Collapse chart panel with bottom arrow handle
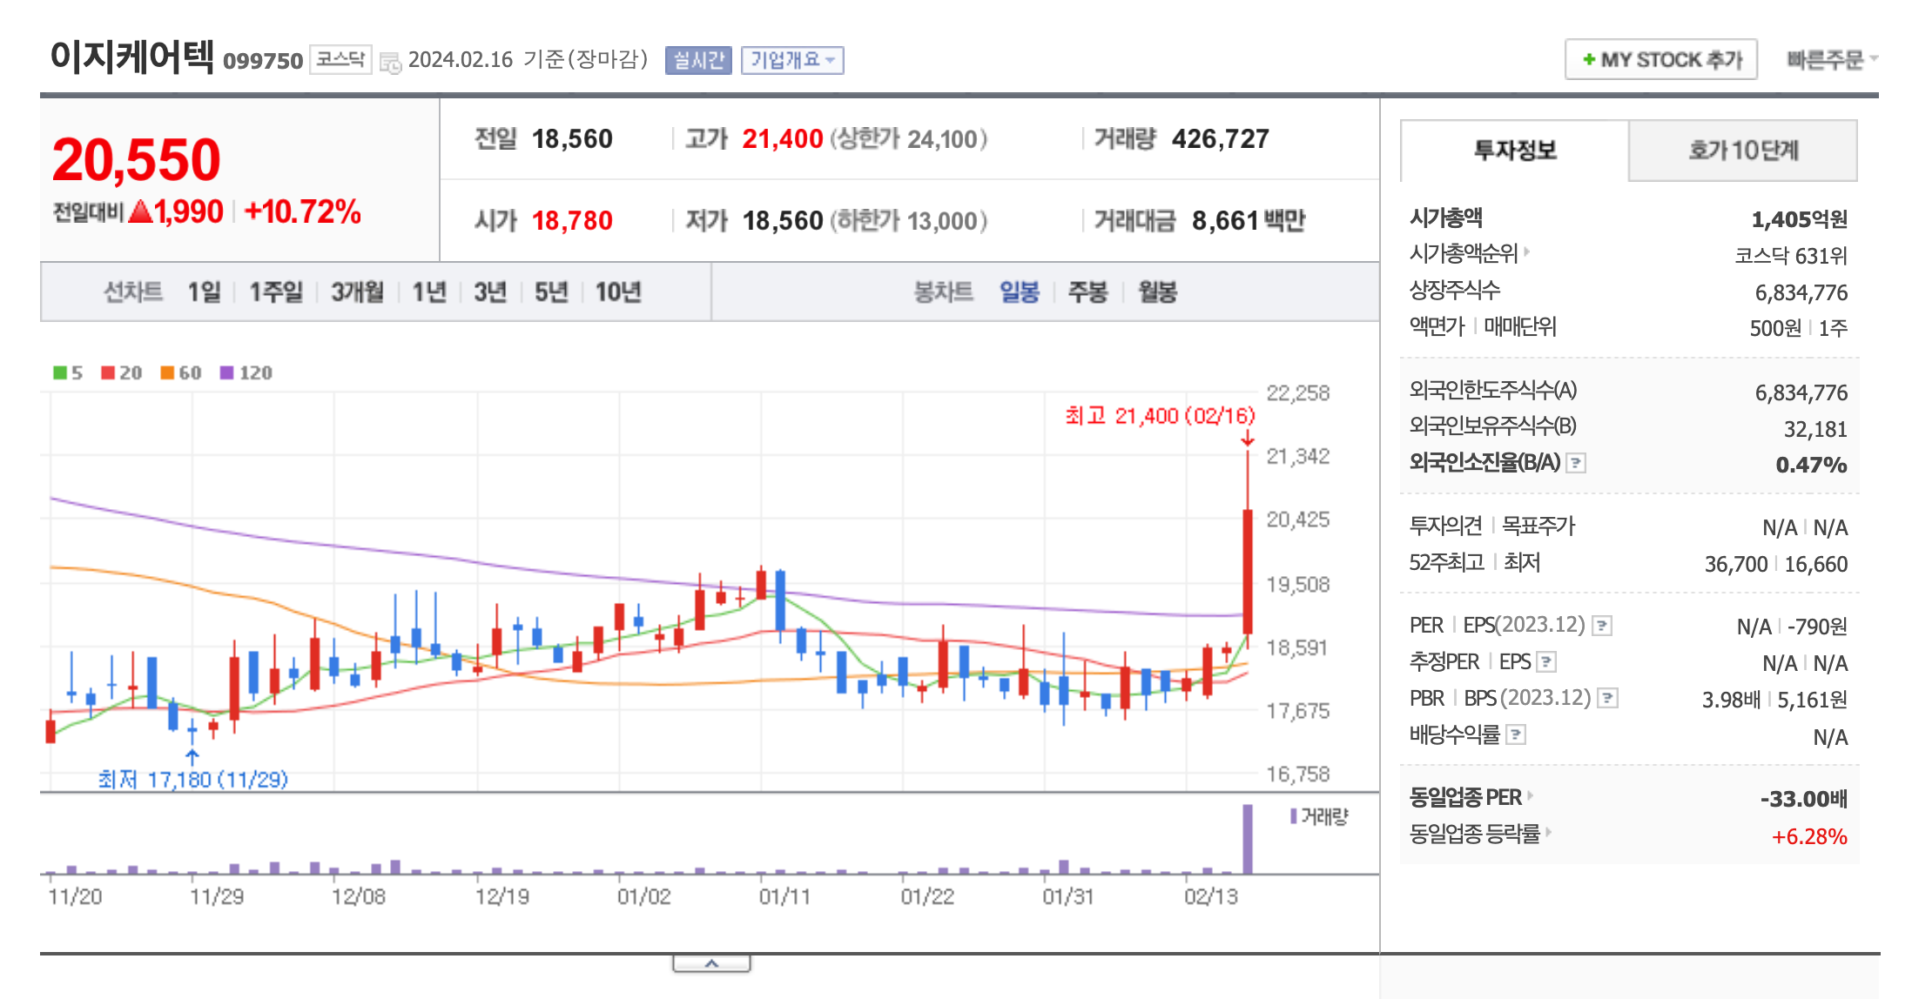1912x999 pixels. click(x=711, y=963)
